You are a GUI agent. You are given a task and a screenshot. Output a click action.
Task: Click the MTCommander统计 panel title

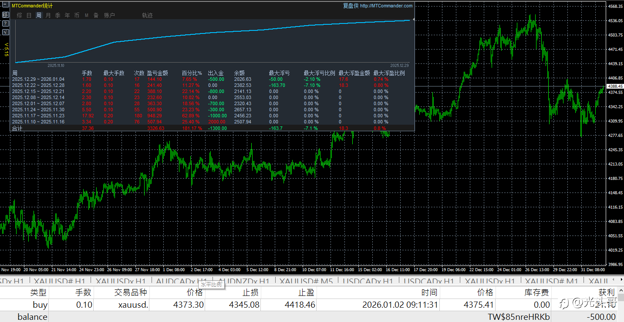tap(32, 6)
